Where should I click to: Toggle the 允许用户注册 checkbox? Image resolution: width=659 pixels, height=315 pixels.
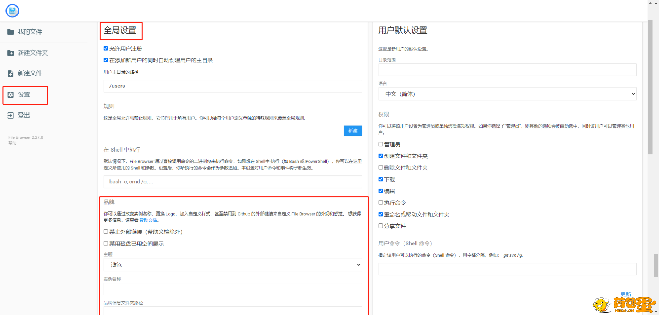[106, 48]
